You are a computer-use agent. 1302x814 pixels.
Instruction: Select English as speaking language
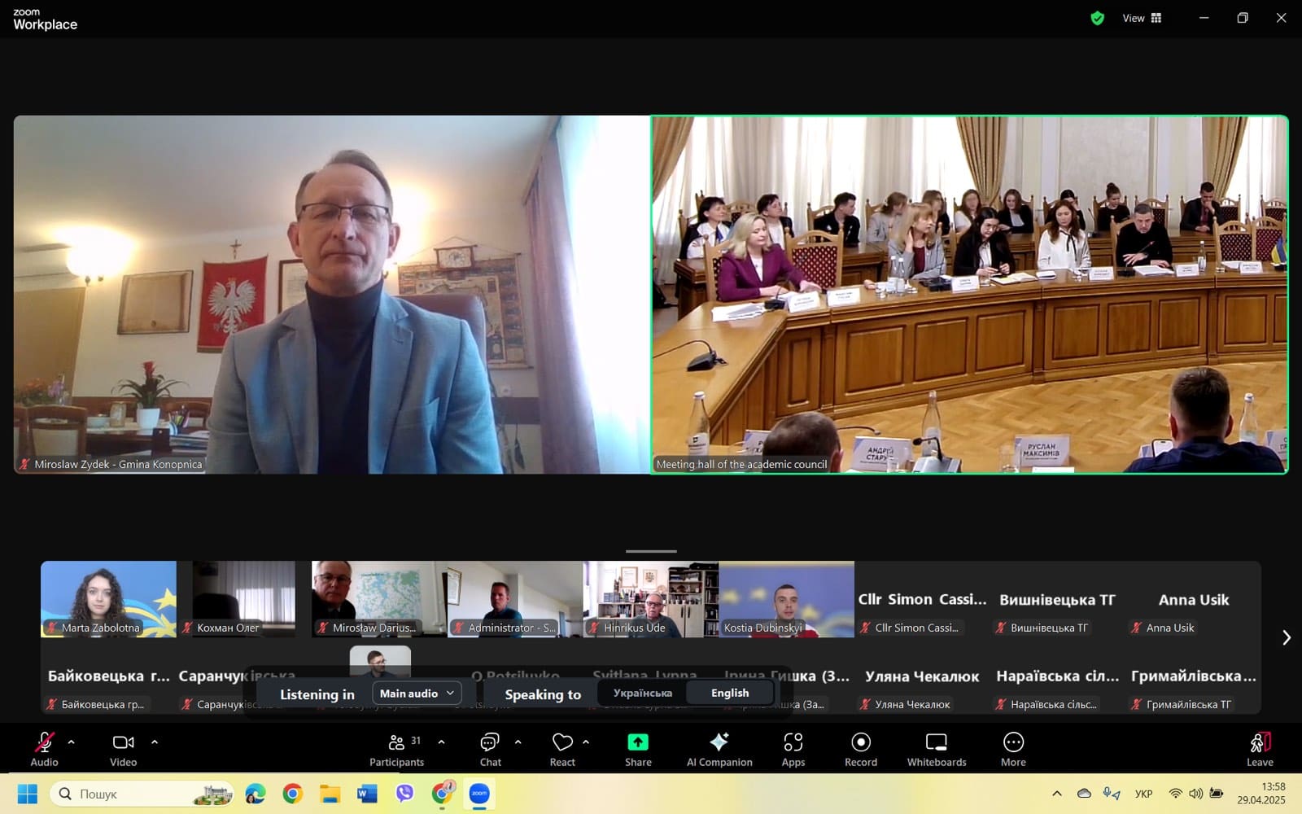point(730,694)
